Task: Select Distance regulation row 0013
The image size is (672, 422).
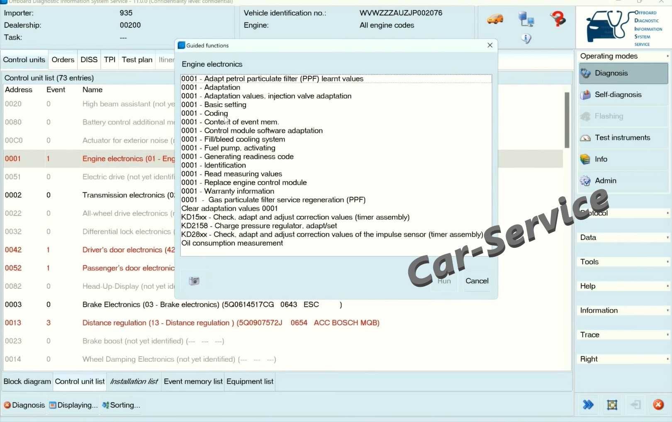Action: [283, 323]
